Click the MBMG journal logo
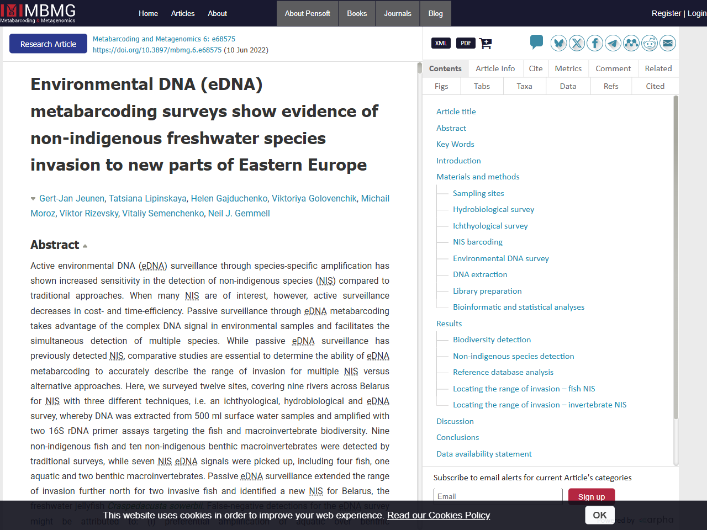The height and width of the screenshot is (530, 707). coord(38,13)
